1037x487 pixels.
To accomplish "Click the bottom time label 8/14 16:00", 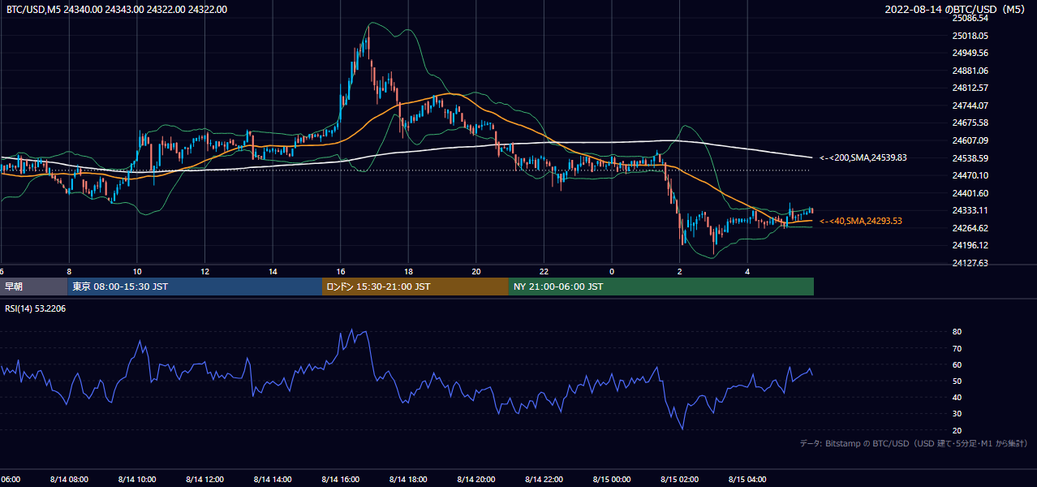I will (341, 480).
